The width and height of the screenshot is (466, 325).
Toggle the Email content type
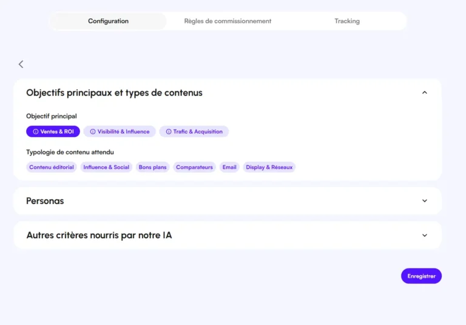pos(229,167)
